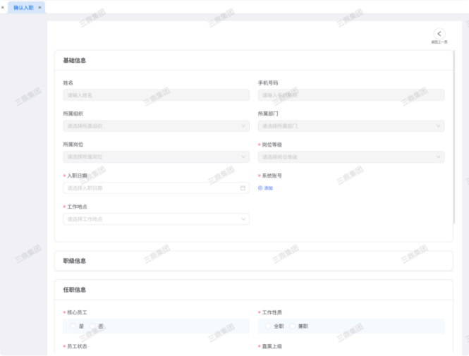Expand the 所属岗位 dropdown
The image size is (469, 356).
coord(155,157)
